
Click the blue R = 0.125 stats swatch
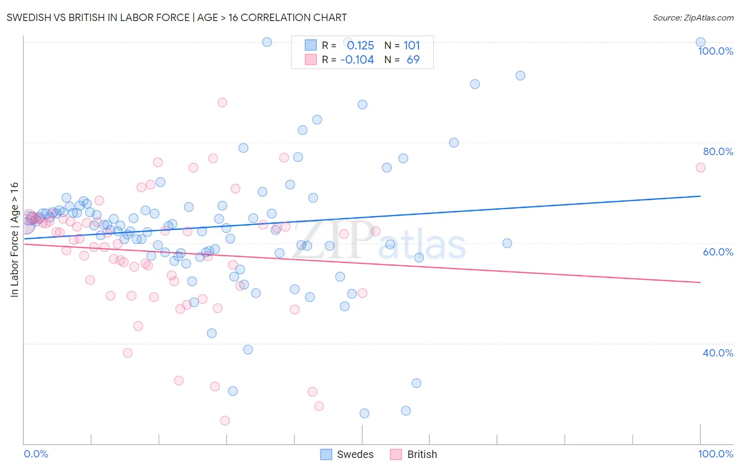click(311, 45)
